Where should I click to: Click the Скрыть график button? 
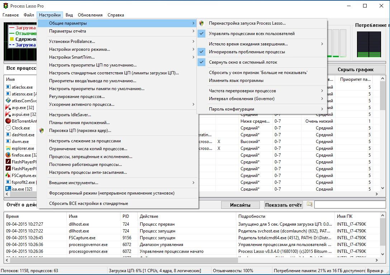[356, 70]
